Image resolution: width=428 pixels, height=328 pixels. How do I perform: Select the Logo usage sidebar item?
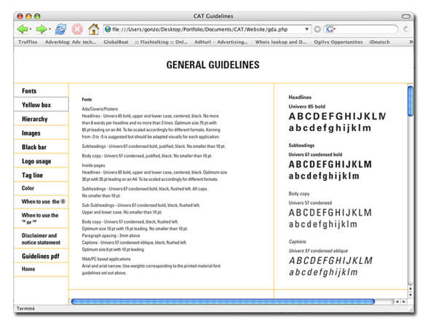point(41,161)
